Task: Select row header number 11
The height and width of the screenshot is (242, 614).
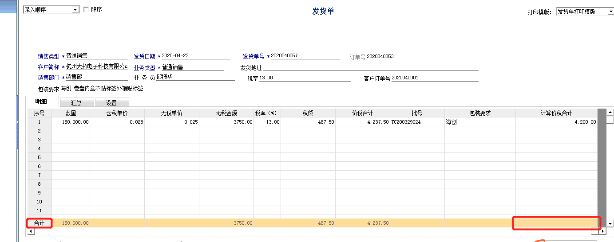Action: point(40,211)
